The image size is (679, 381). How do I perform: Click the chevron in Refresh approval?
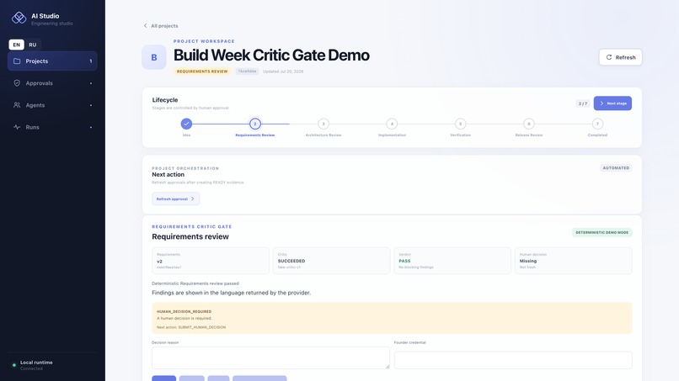[x=193, y=199]
